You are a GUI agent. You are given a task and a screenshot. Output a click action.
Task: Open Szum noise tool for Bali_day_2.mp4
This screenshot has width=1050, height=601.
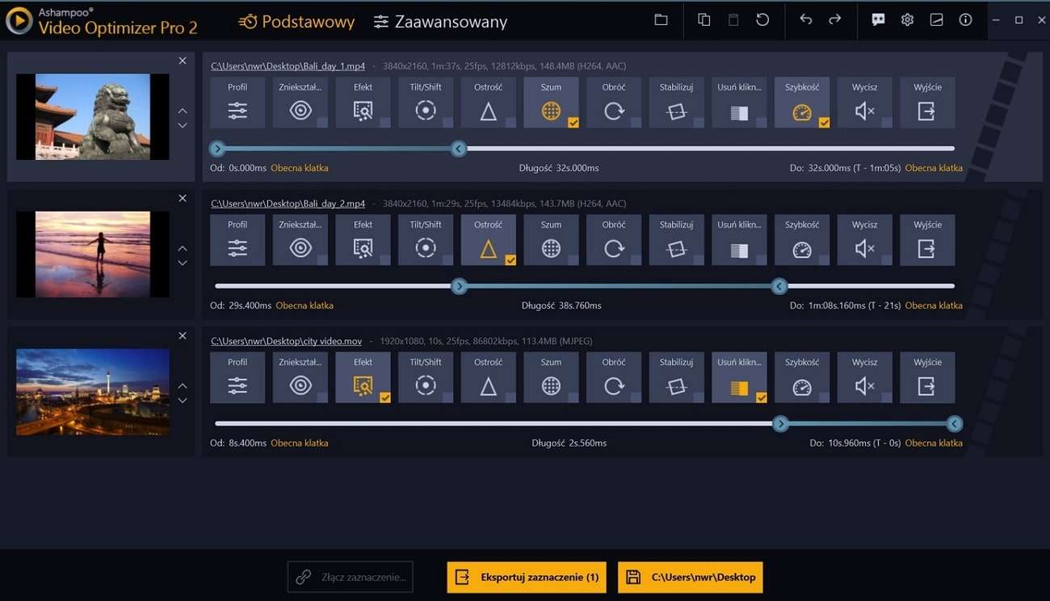click(551, 240)
